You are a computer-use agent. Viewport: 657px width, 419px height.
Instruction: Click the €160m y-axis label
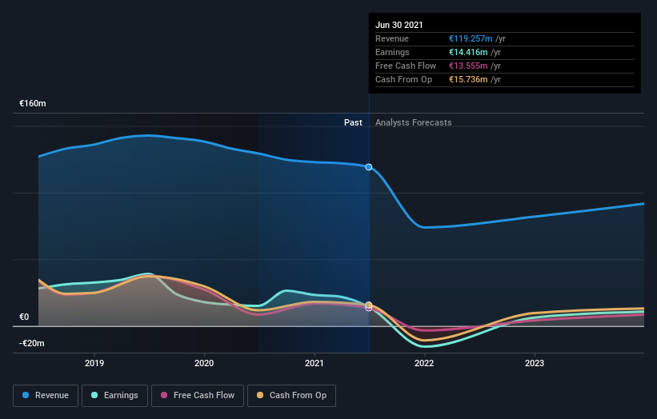[x=33, y=103]
